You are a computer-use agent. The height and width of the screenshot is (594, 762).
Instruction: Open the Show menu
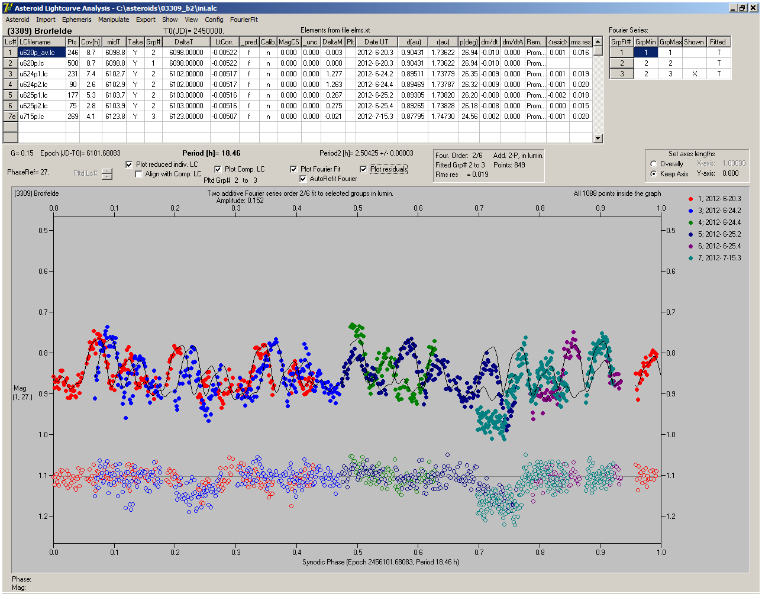point(170,20)
